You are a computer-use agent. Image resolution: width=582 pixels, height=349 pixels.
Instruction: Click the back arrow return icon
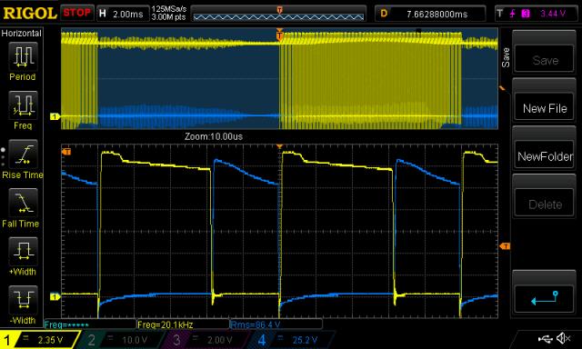(x=545, y=298)
